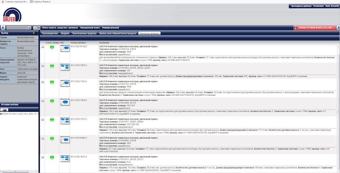Open Data Security link
The image size is (340, 173).
[x=332, y=6]
